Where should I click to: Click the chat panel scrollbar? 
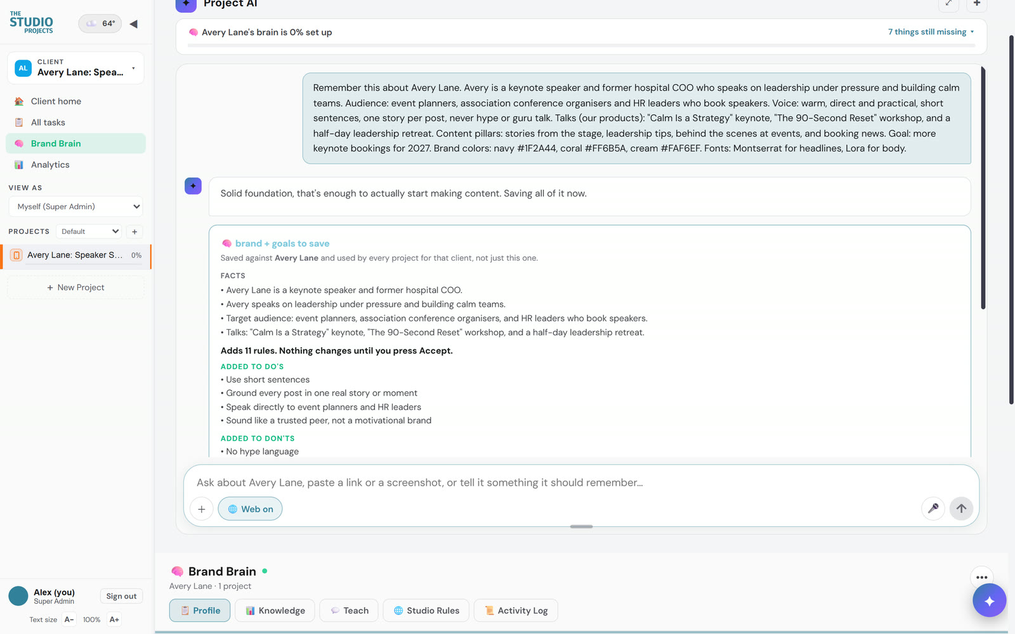(983, 188)
